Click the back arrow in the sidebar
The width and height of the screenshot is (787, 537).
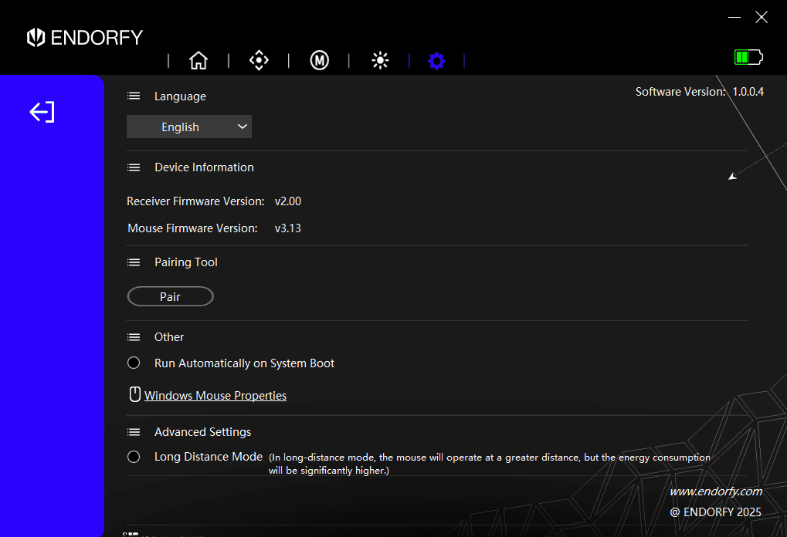pos(41,112)
